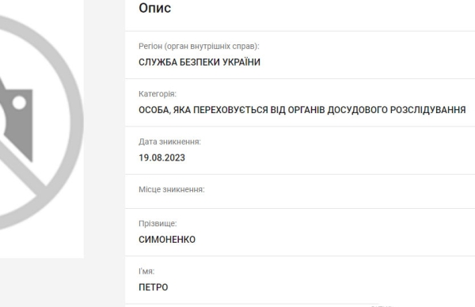The height and width of the screenshot is (307, 475).
Task: Click the surname СИМОНЕНКО
Action: [x=167, y=240]
